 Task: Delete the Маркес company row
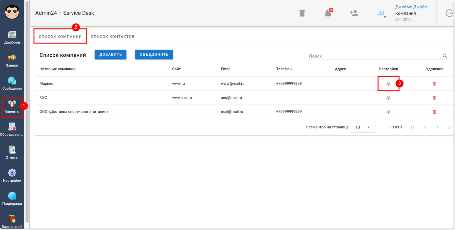(x=435, y=84)
